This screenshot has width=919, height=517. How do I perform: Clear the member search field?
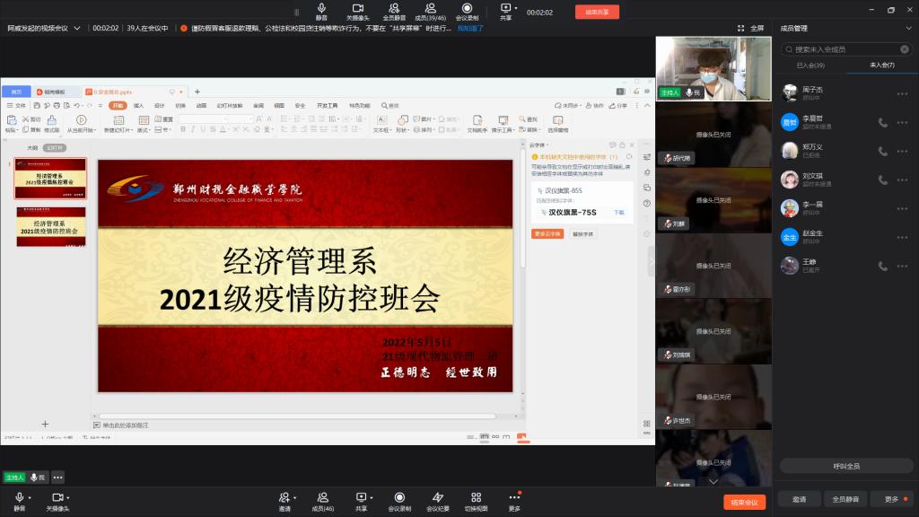pyautogui.click(x=905, y=49)
